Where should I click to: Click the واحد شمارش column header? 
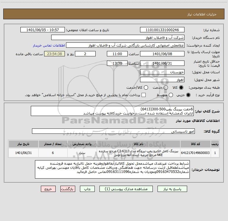pyautogui.click(x=82, y=144)
